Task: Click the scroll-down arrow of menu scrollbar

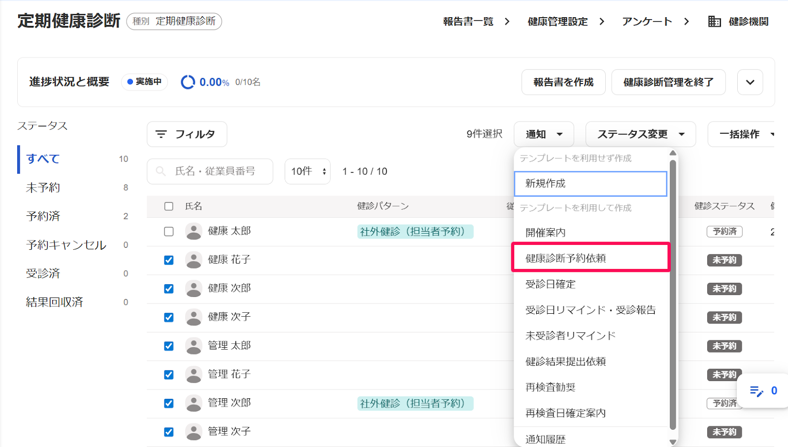Action: 673,443
